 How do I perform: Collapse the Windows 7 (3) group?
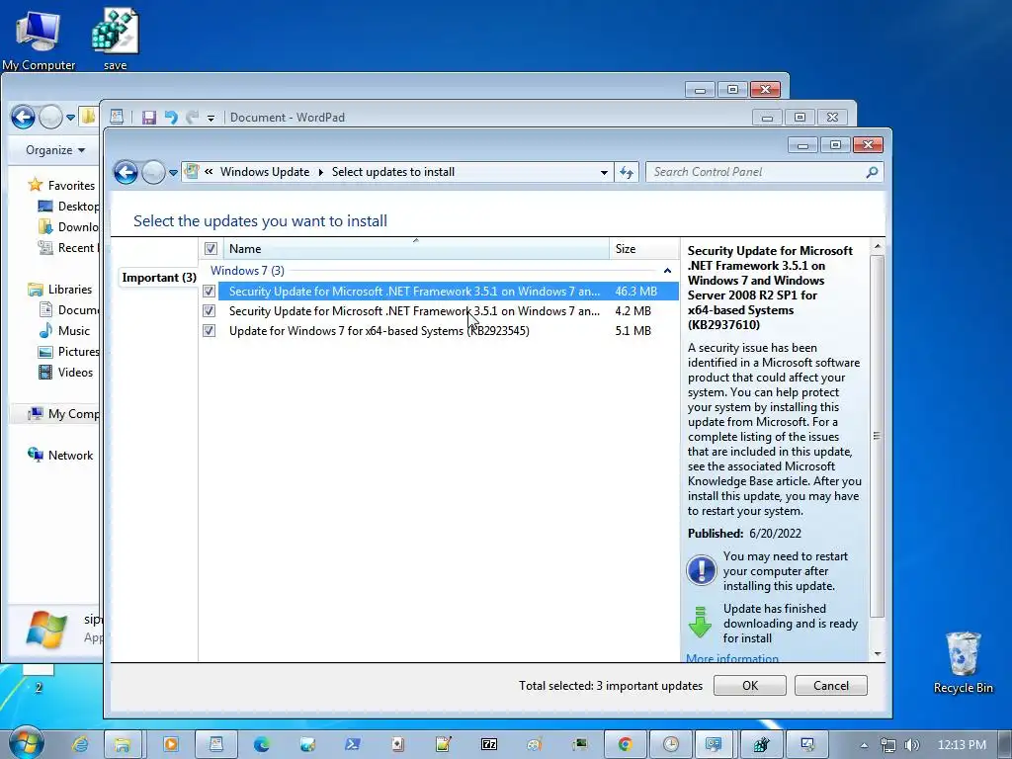point(667,271)
